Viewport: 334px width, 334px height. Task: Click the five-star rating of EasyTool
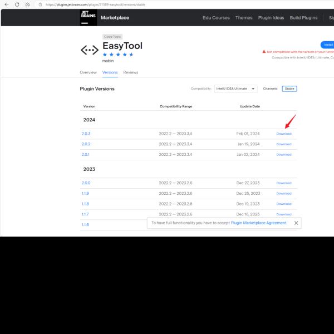pos(118,55)
